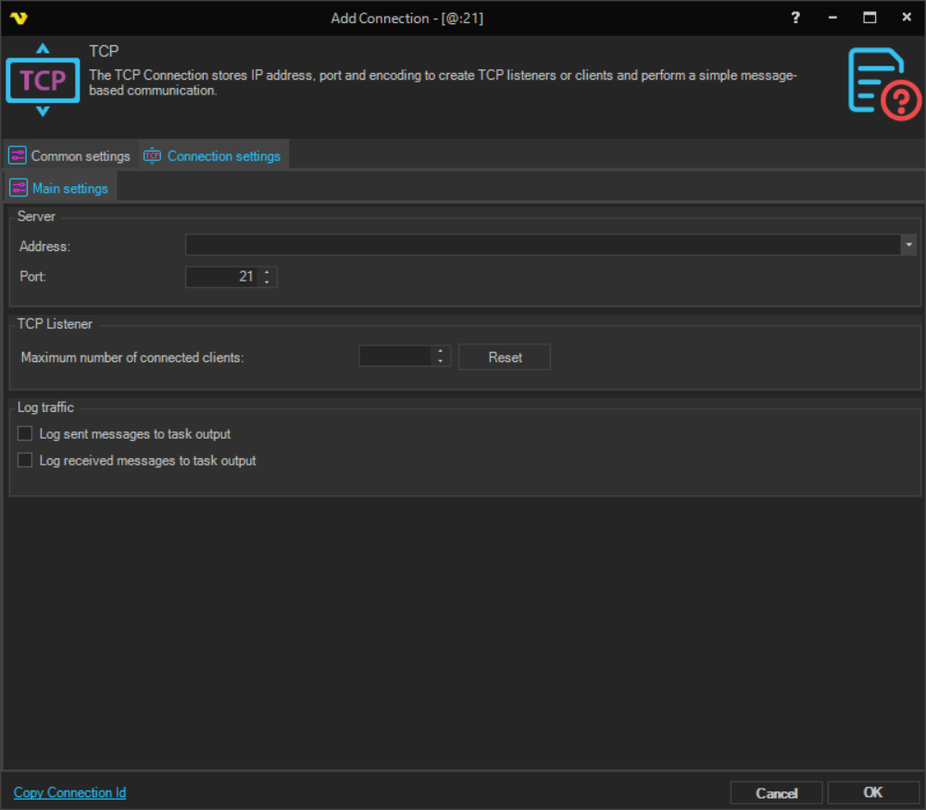The height and width of the screenshot is (810, 926).
Task: Maximize the Add Connection window
Action: click(870, 18)
